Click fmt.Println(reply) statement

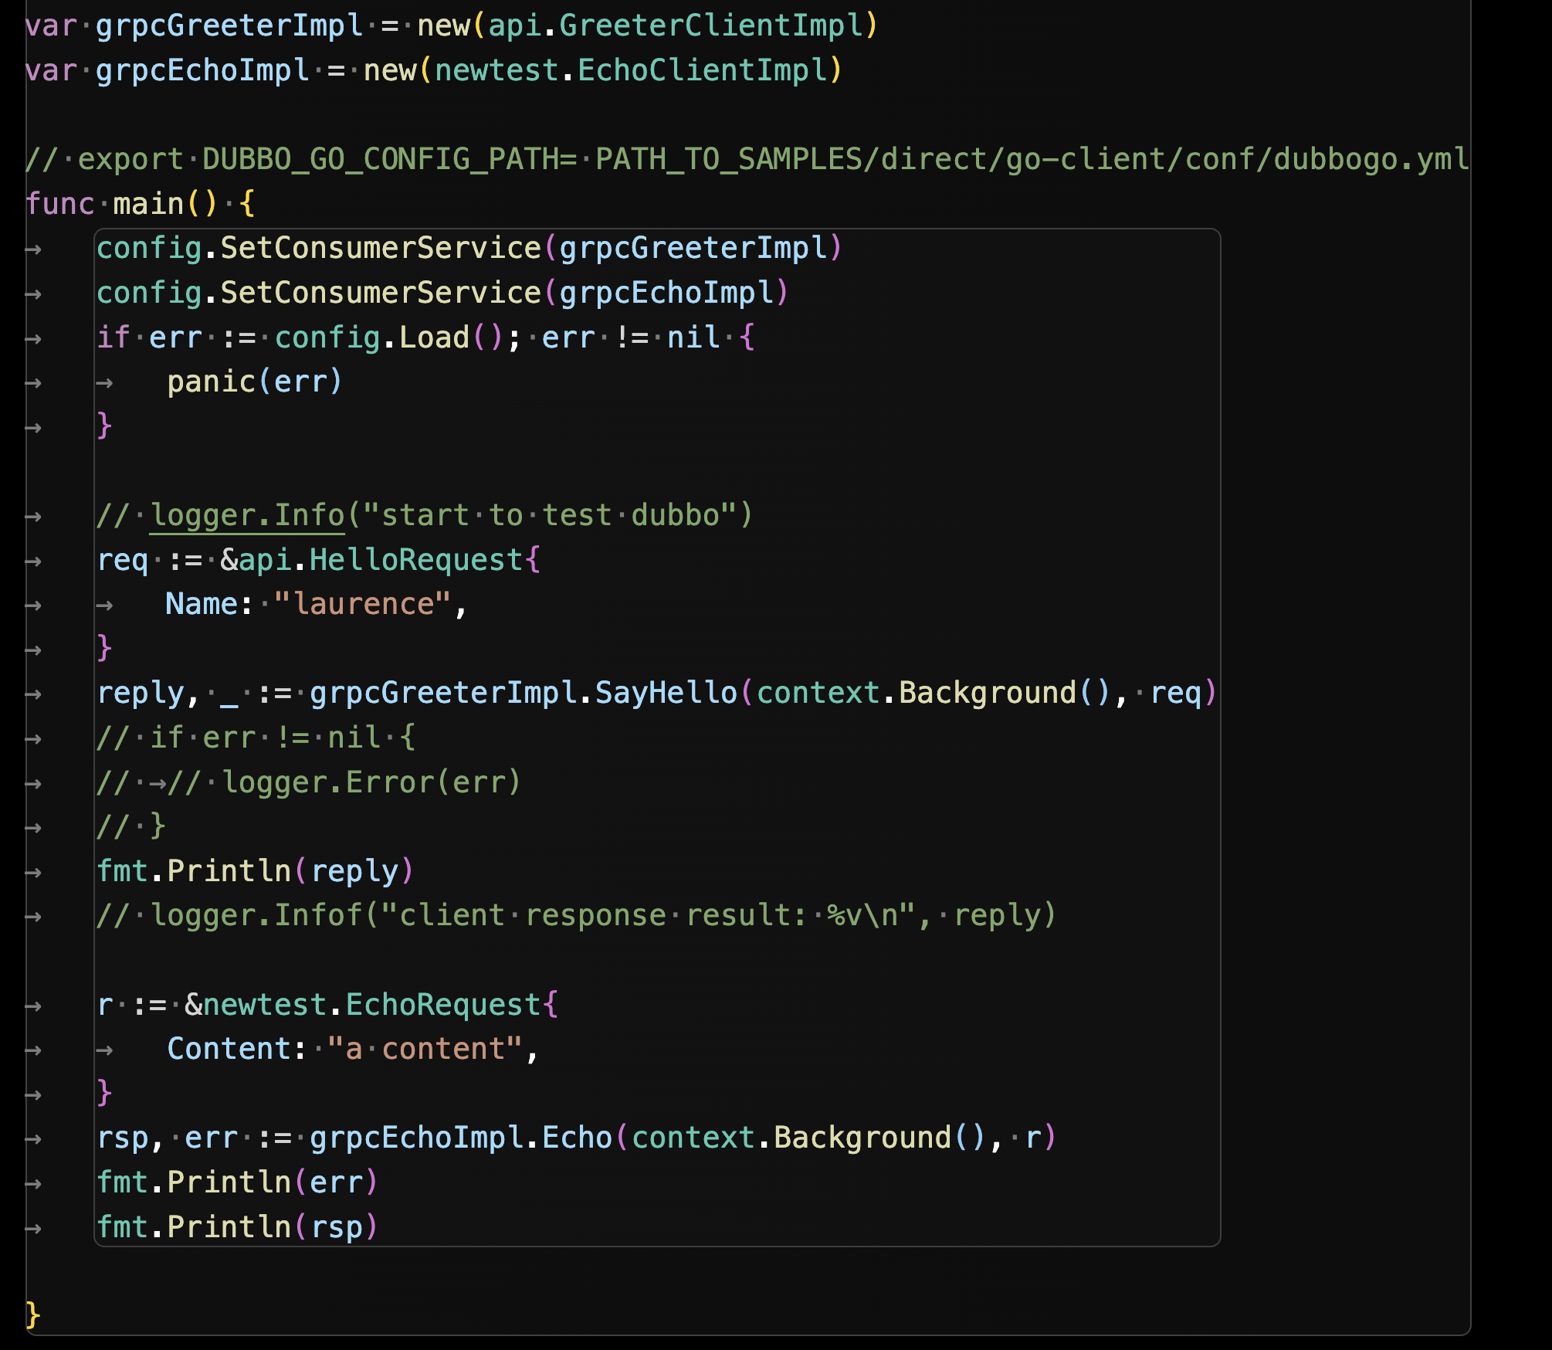(255, 871)
